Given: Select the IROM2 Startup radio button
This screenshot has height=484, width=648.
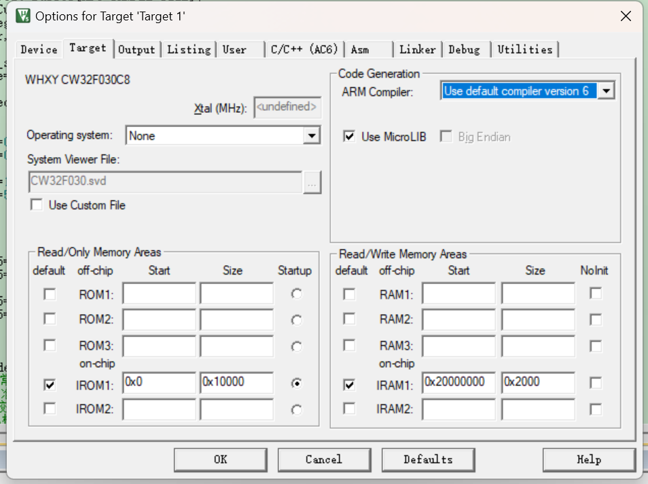Looking at the screenshot, I should 296,409.
